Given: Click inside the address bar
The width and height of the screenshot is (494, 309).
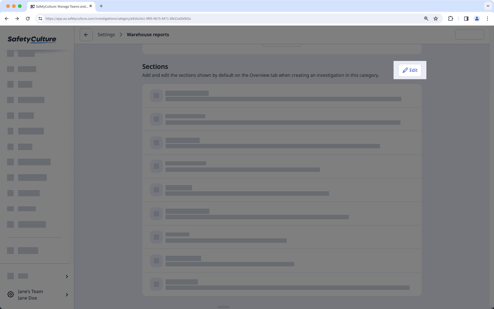Looking at the screenshot, I should click(206, 18).
